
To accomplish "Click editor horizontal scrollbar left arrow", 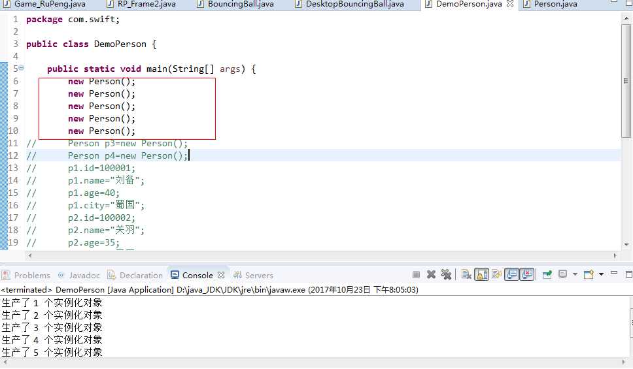I will pyautogui.click(x=30, y=255).
